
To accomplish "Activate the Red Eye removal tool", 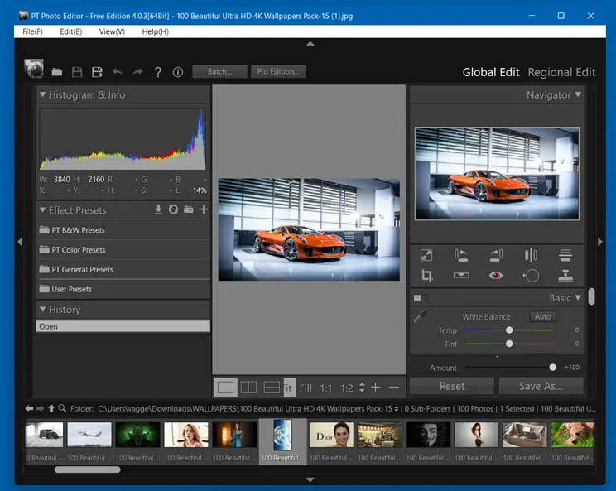I will (x=496, y=276).
